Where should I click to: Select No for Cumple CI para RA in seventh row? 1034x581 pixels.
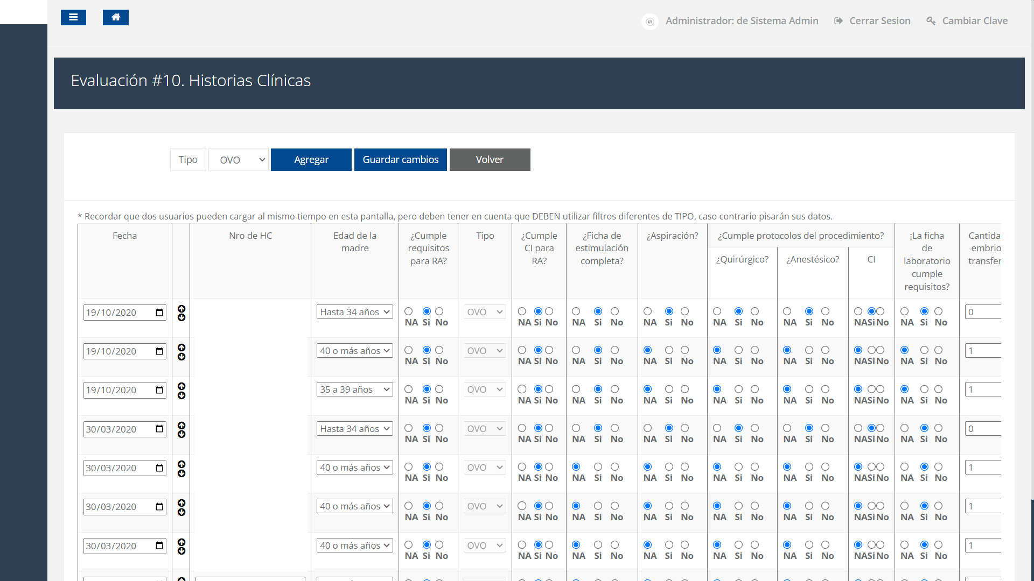click(x=549, y=545)
